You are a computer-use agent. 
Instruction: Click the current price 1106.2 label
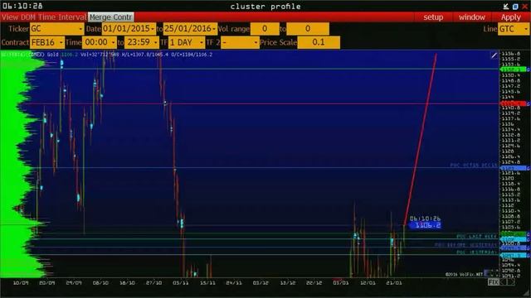426,225
